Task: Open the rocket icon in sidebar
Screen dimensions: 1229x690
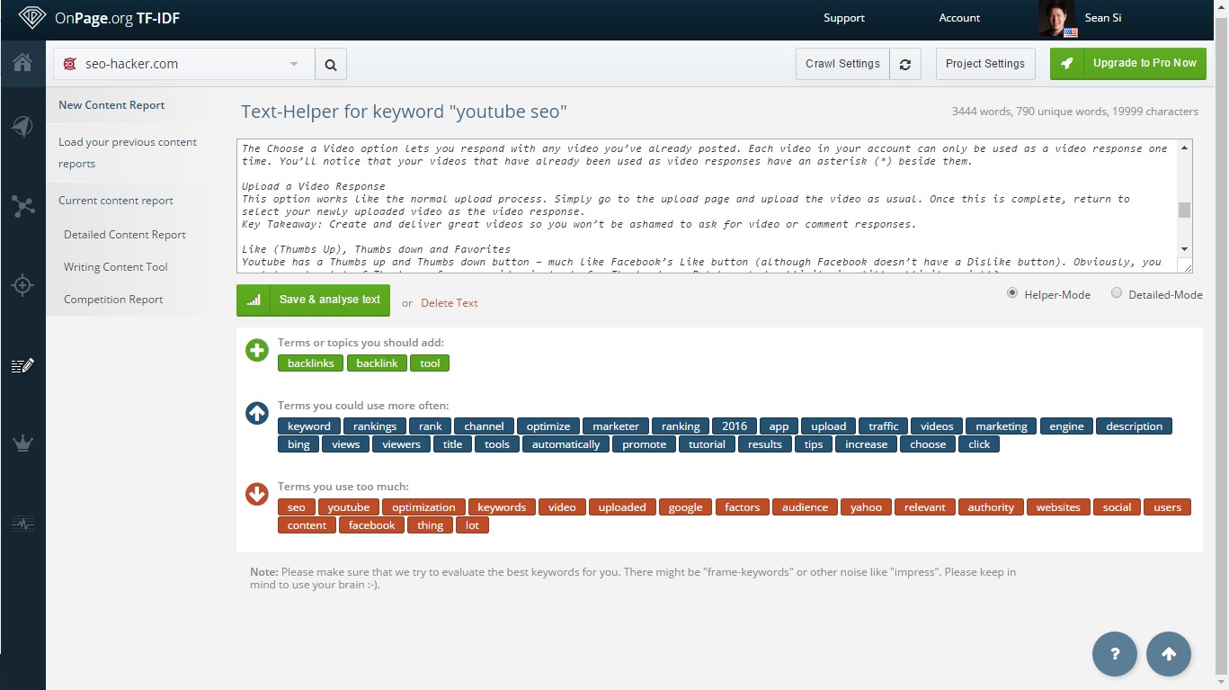Action: point(22,127)
